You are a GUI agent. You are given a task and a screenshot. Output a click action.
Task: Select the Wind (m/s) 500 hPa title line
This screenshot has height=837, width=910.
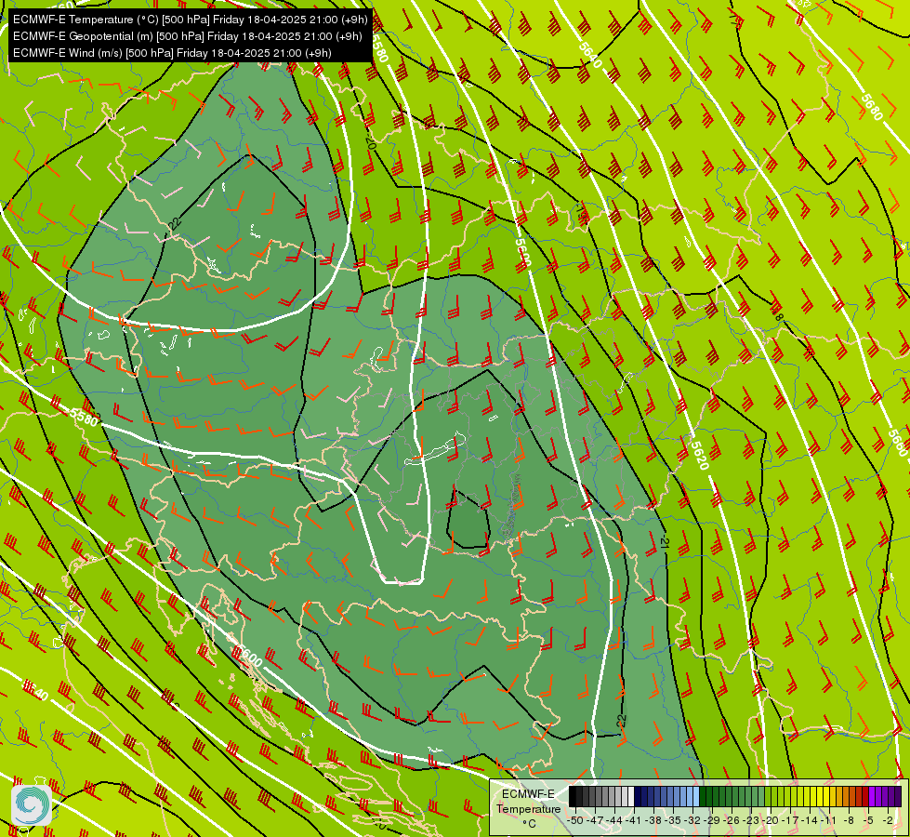[x=172, y=53]
